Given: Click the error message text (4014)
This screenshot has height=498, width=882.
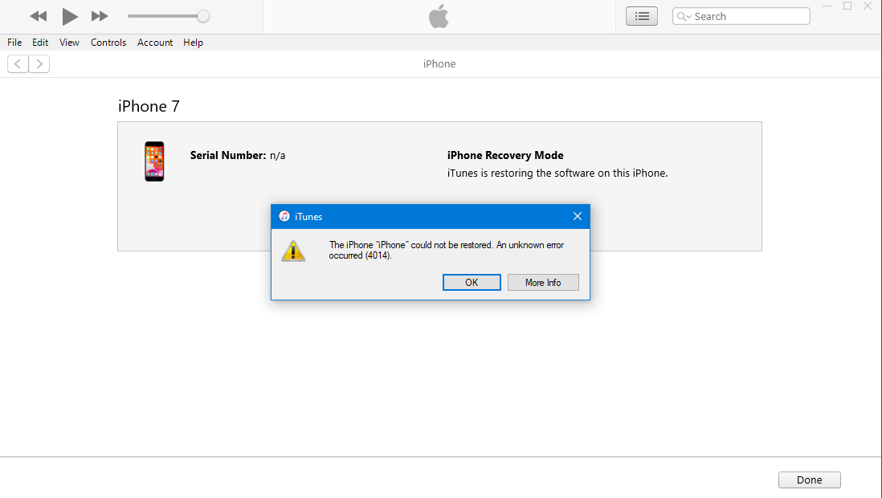Looking at the screenshot, I should (446, 251).
